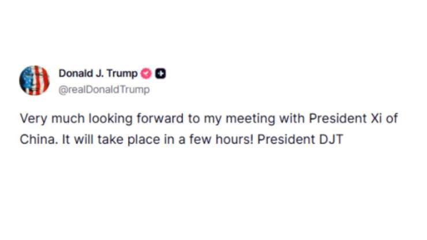Click the surname "Trump" in display name

(x=124, y=73)
